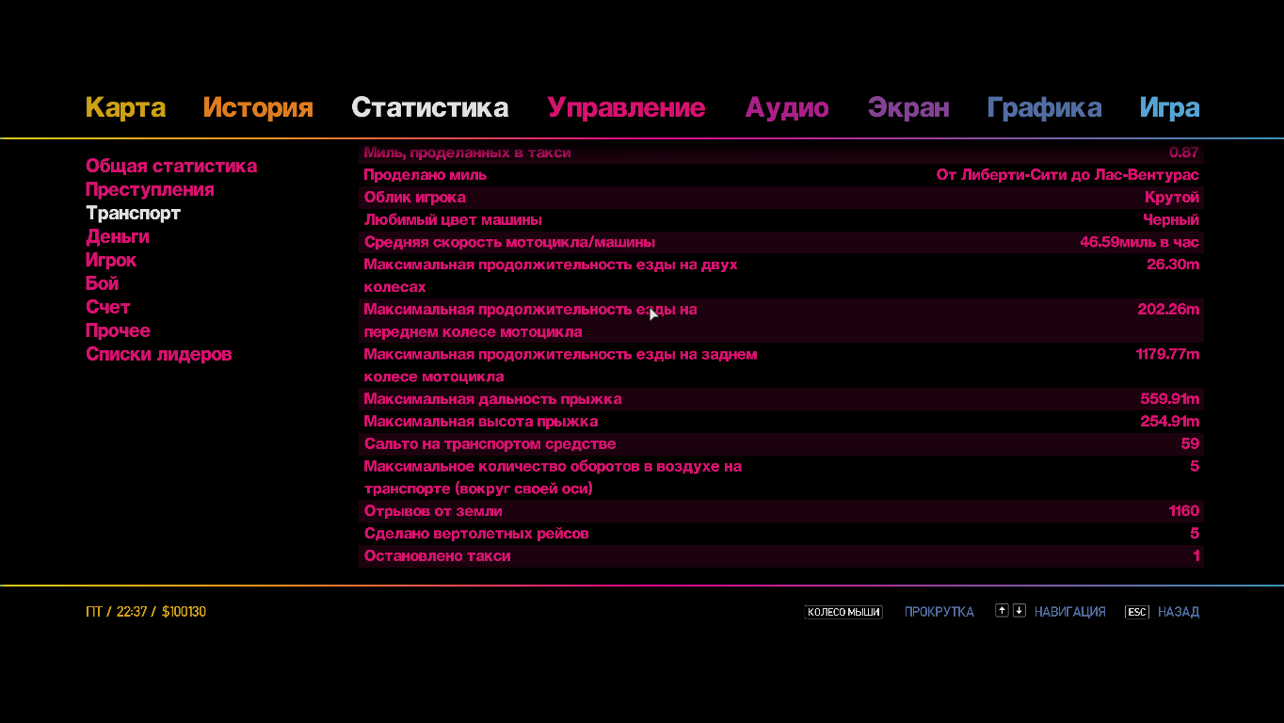Open the Деньги statistics category
The height and width of the screenshot is (723, 1284).
click(117, 236)
